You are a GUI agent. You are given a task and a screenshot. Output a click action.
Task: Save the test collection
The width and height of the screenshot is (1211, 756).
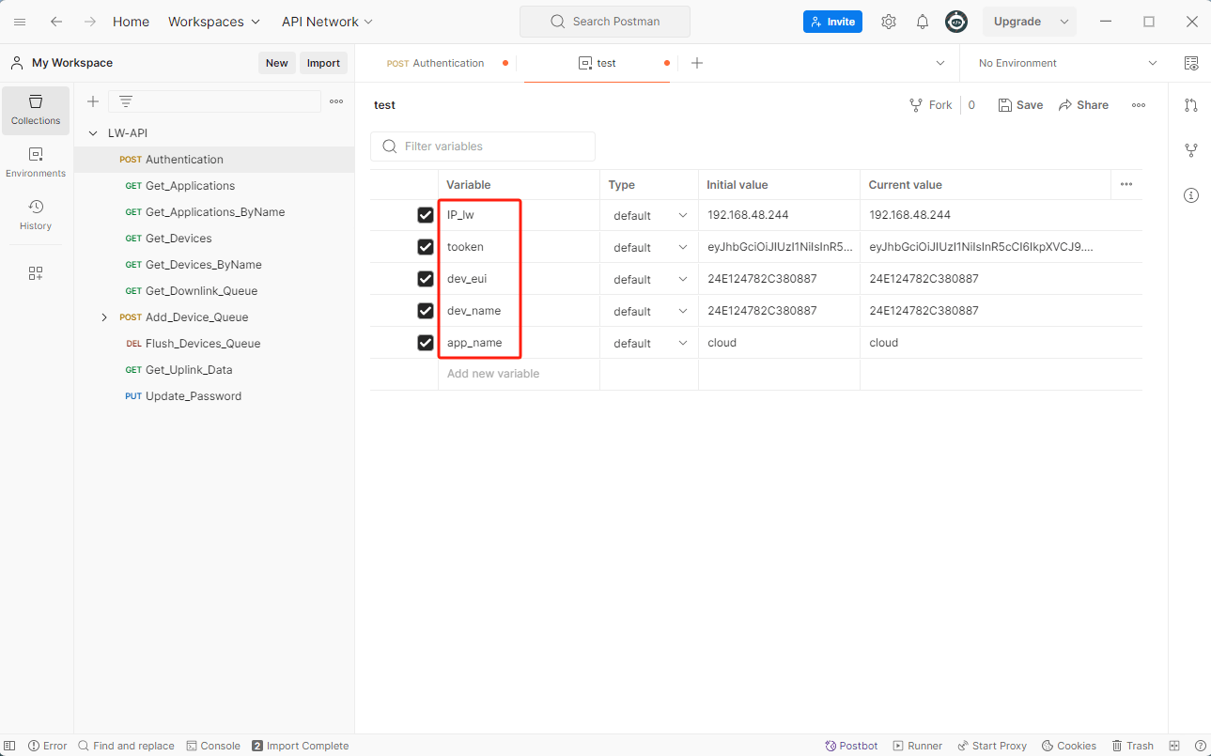(1020, 105)
